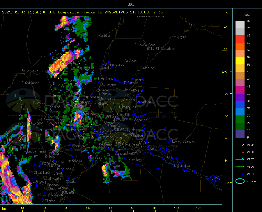Image resolution: width=262 pixels, height=212 pixels.
Task: Click the C_Chilenos map label
Action: 30,83
